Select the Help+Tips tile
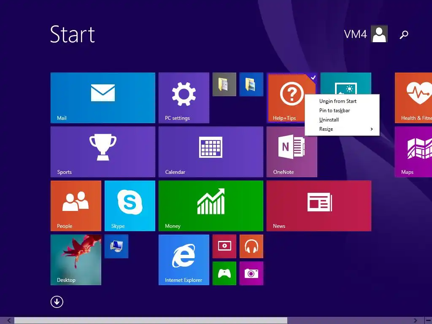 tap(286, 98)
